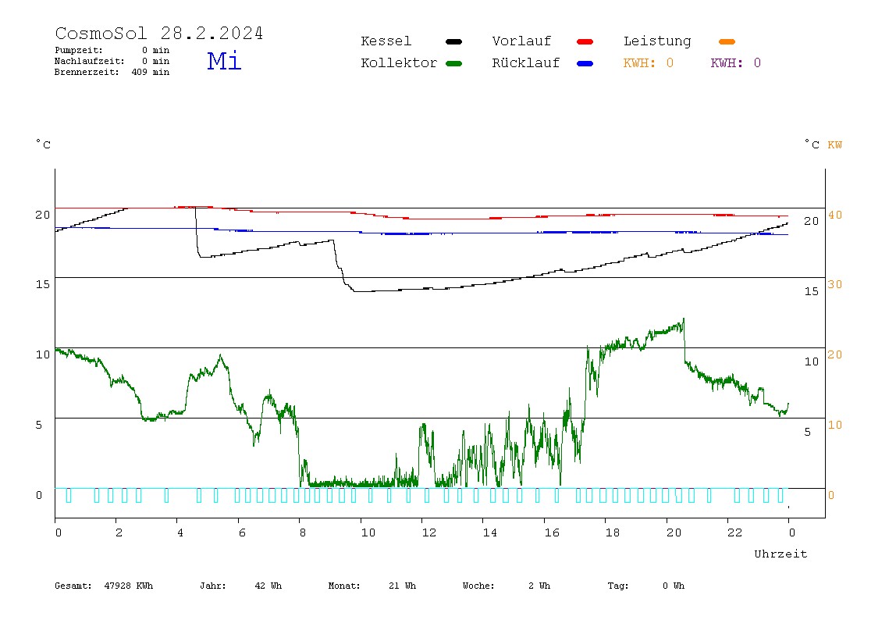Viewport: 896px width, 634px height.
Task: Select the "Woche:" label in the footer
Action: pos(478,586)
